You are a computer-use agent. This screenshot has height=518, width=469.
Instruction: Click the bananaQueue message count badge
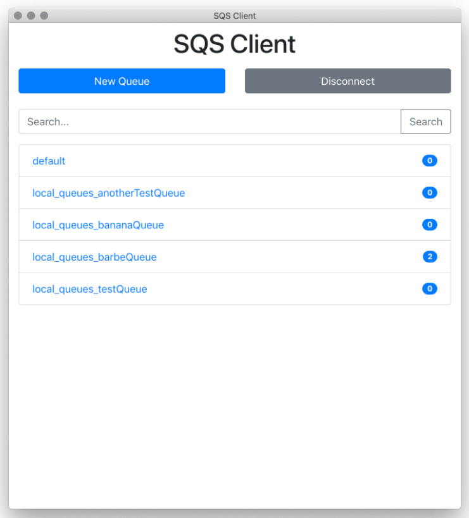click(429, 225)
